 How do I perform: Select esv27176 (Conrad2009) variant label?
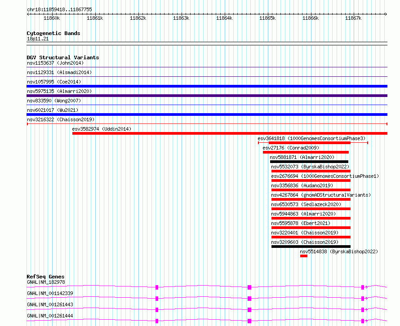pos(291,148)
